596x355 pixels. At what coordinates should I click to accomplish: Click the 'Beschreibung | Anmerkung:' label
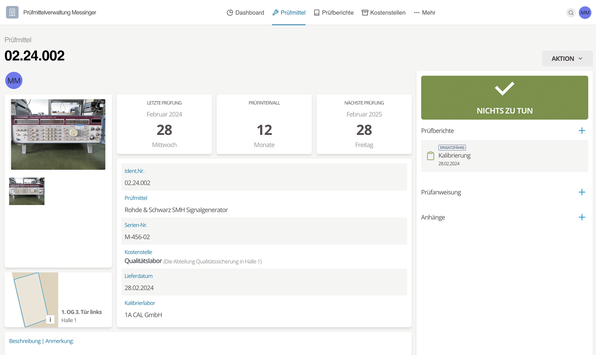pos(41,341)
